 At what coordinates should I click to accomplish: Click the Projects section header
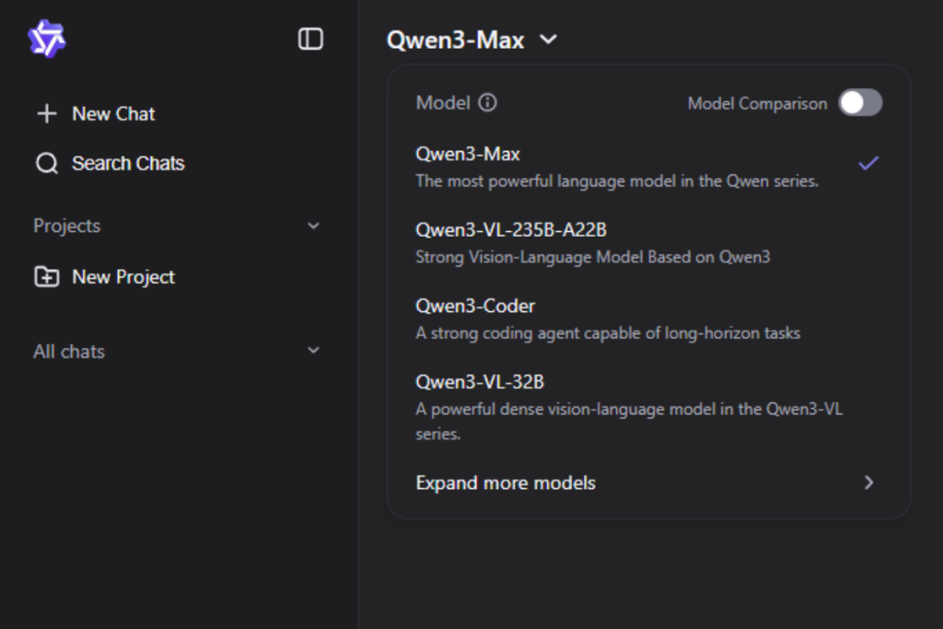click(x=66, y=226)
